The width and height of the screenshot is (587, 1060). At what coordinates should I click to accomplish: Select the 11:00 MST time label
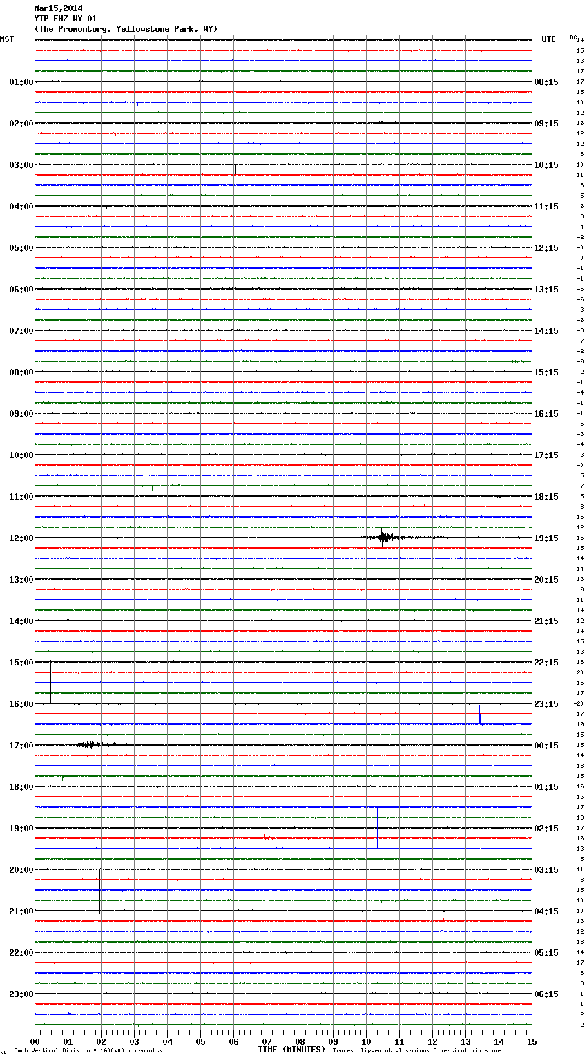(x=21, y=497)
